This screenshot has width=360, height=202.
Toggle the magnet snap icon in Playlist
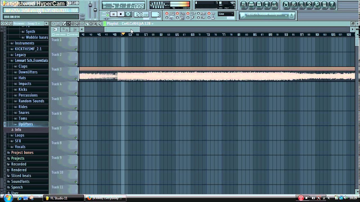point(58,24)
